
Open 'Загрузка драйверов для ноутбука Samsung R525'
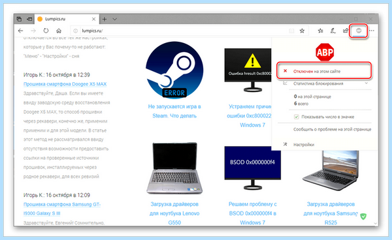pos(331,213)
